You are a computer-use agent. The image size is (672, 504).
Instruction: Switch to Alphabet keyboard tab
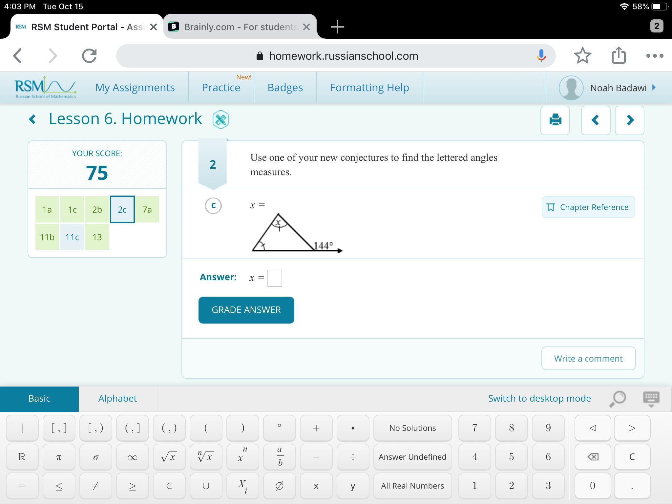point(117,398)
